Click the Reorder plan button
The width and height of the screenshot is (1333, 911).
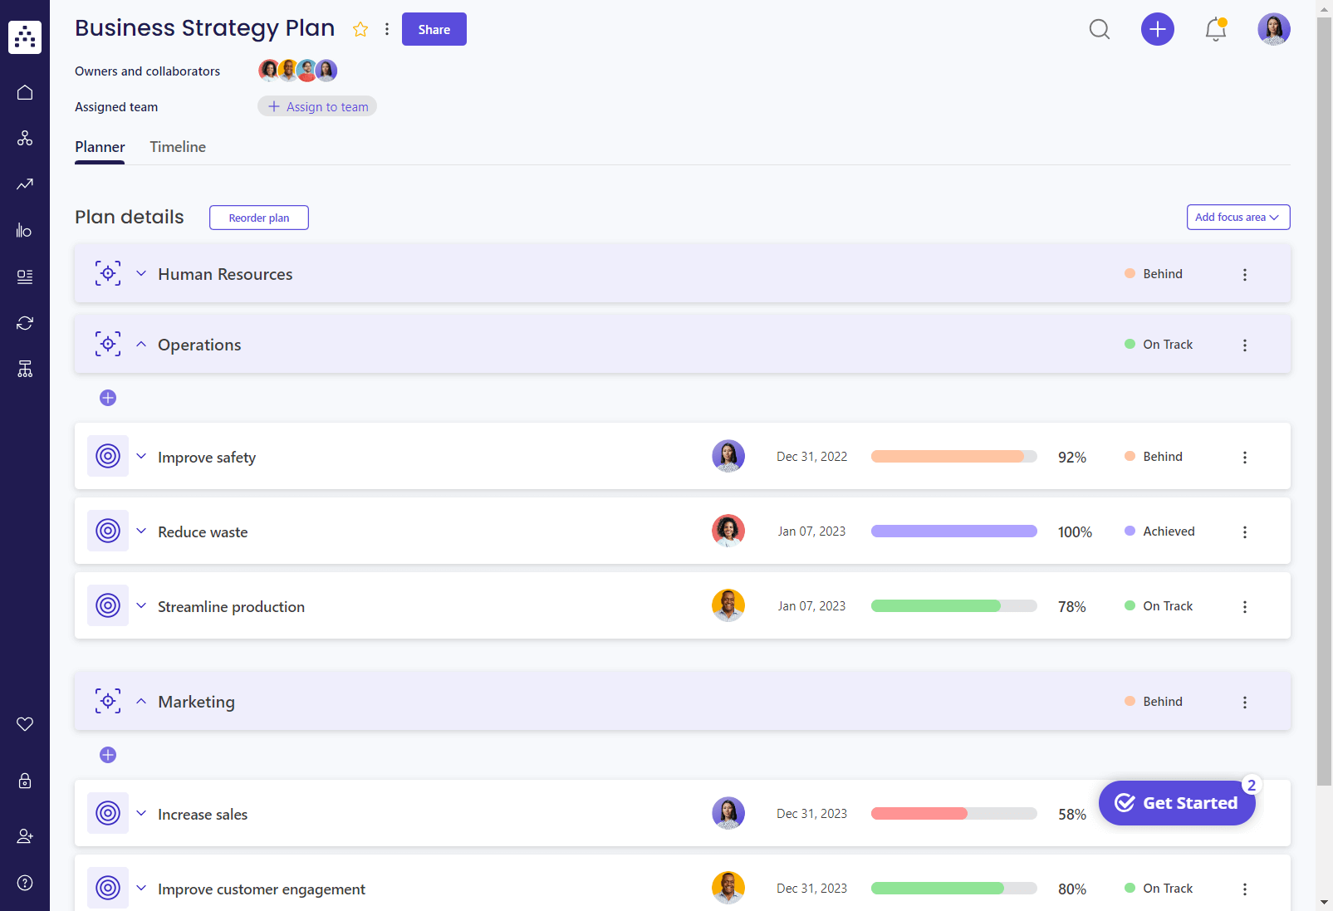coord(259,218)
